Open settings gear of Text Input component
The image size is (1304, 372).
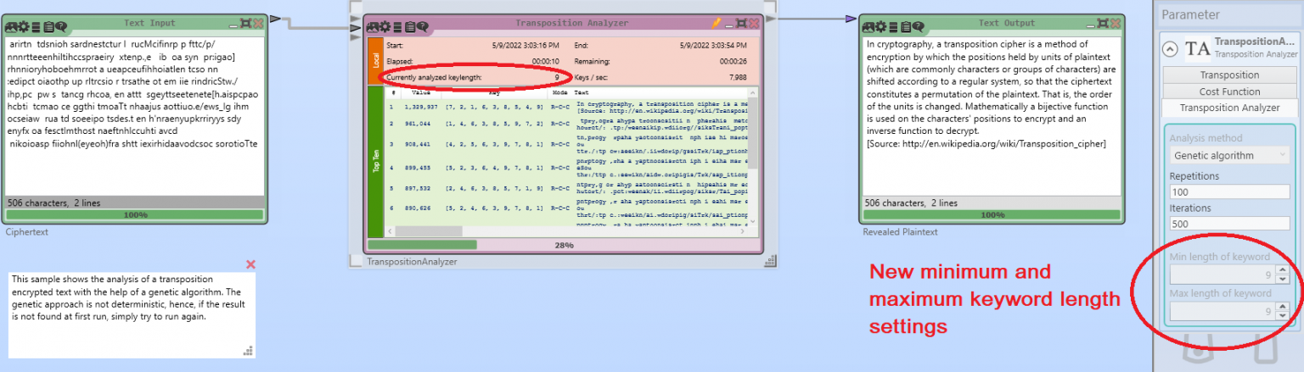coord(24,27)
